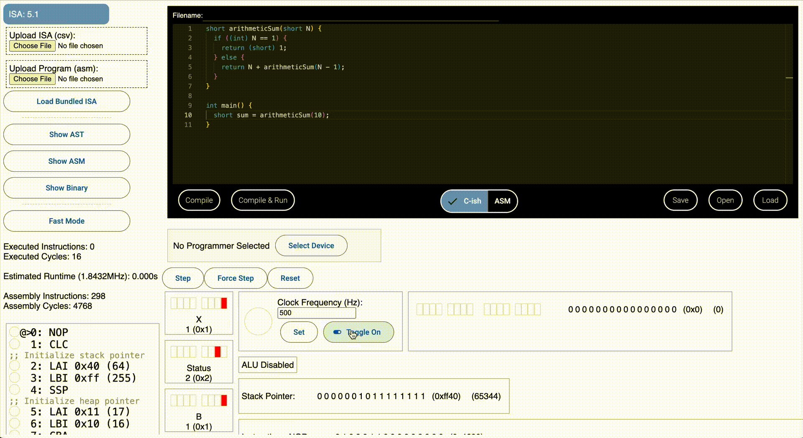Click the red bit in the B register
Image resolution: width=803 pixels, height=438 pixels.
[224, 400]
